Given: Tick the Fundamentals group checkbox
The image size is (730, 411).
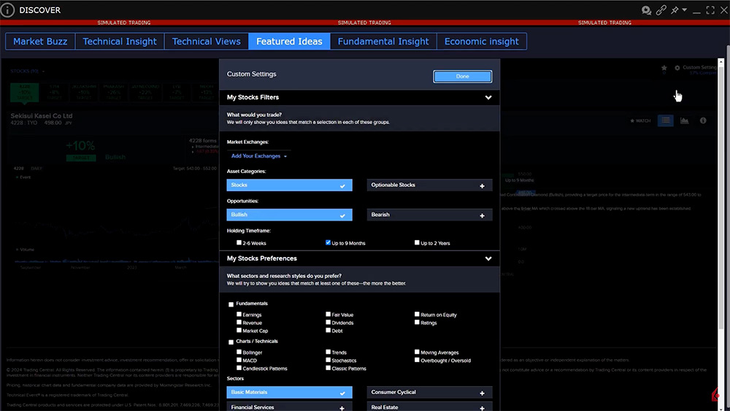Looking at the screenshot, I should pos(231,304).
